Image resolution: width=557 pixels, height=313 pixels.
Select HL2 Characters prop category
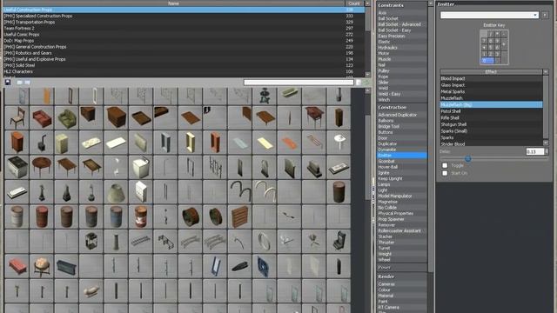coord(184,71)
